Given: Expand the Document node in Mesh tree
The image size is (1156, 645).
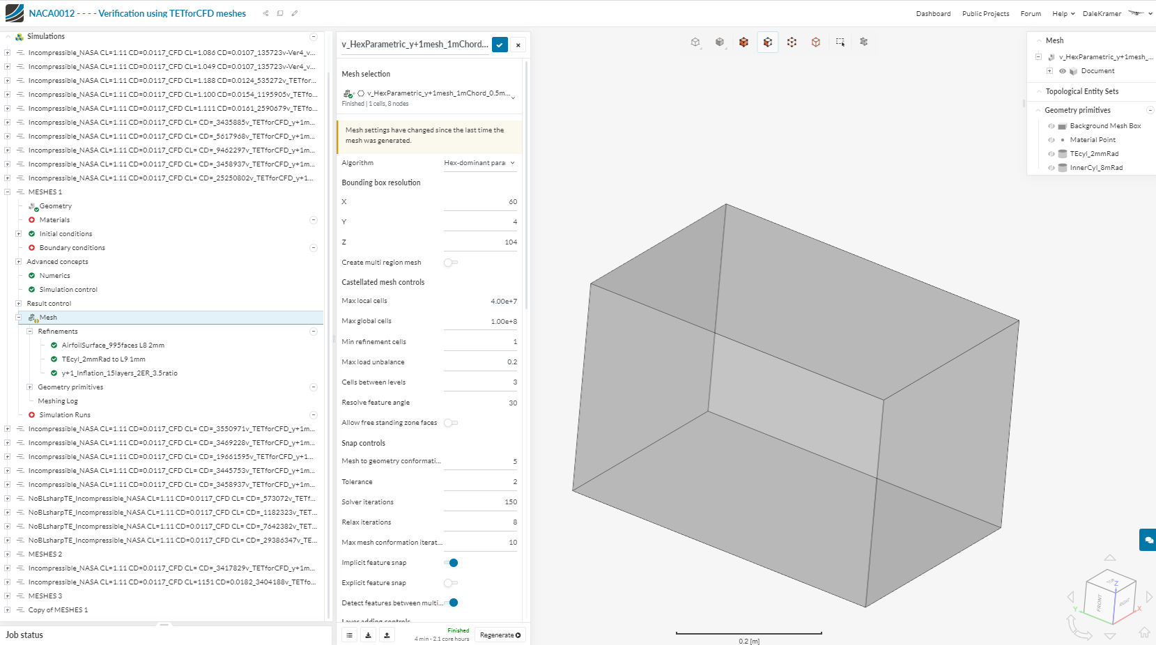Looking at the screenshot, I should (1049, 71).
